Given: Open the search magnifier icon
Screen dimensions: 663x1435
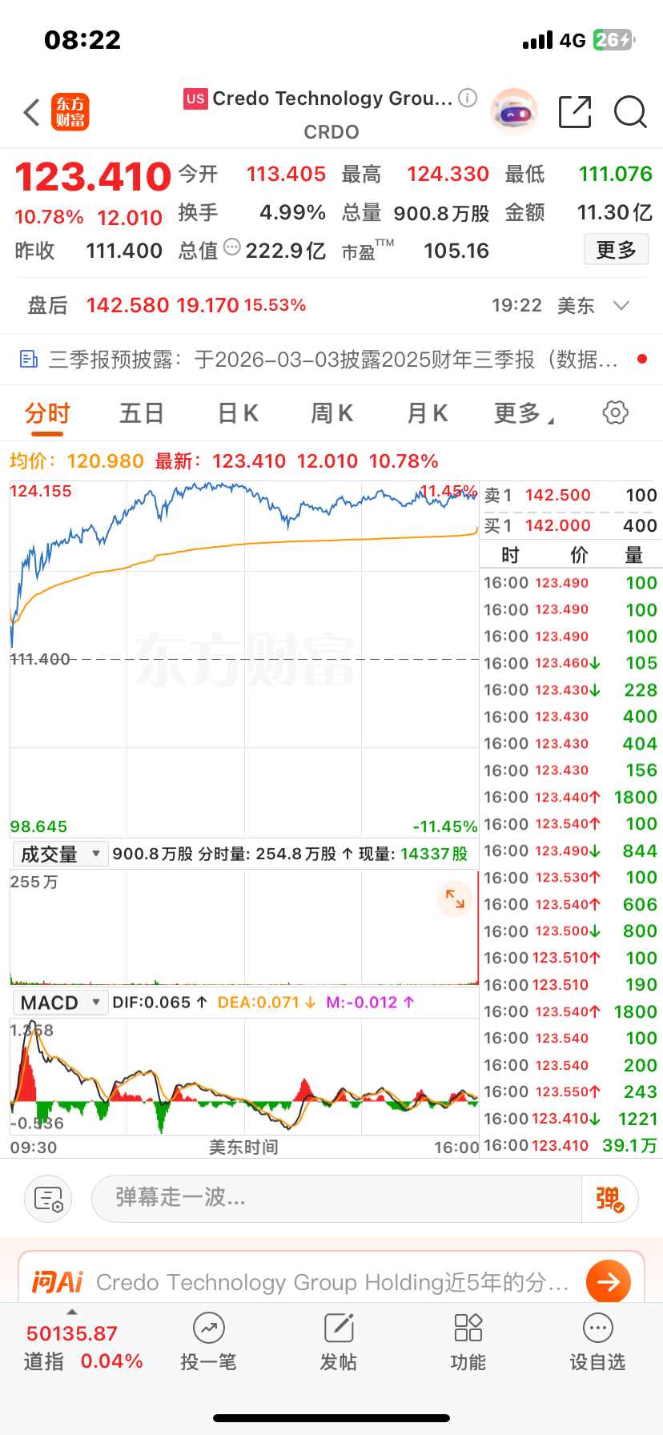Looking at the screenshot, I should [630, 112].
